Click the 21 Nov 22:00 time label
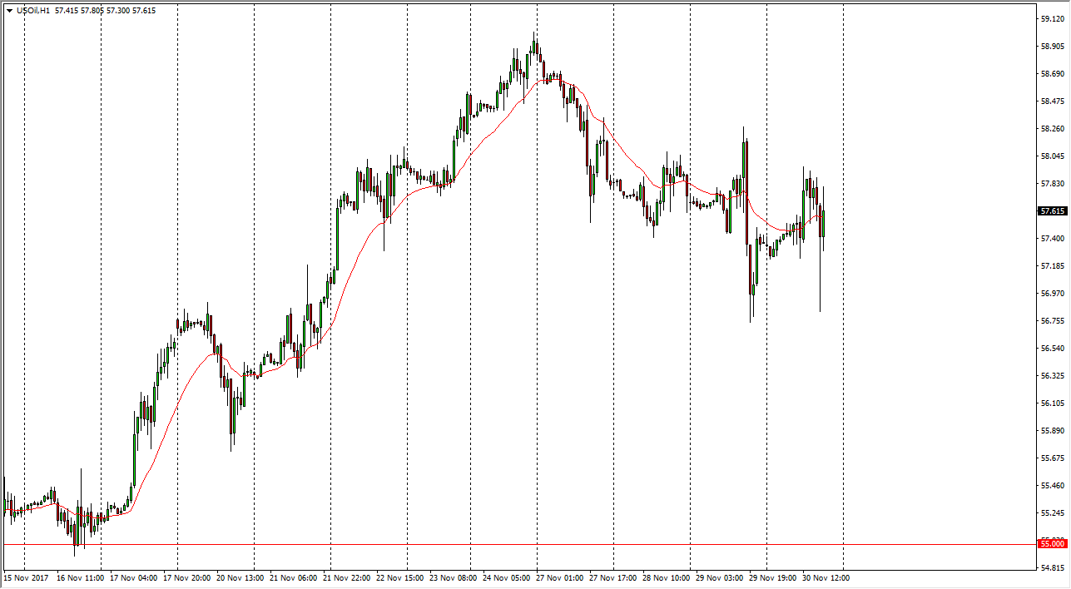Screen dimensions: 1071x589 coord(347,577)
